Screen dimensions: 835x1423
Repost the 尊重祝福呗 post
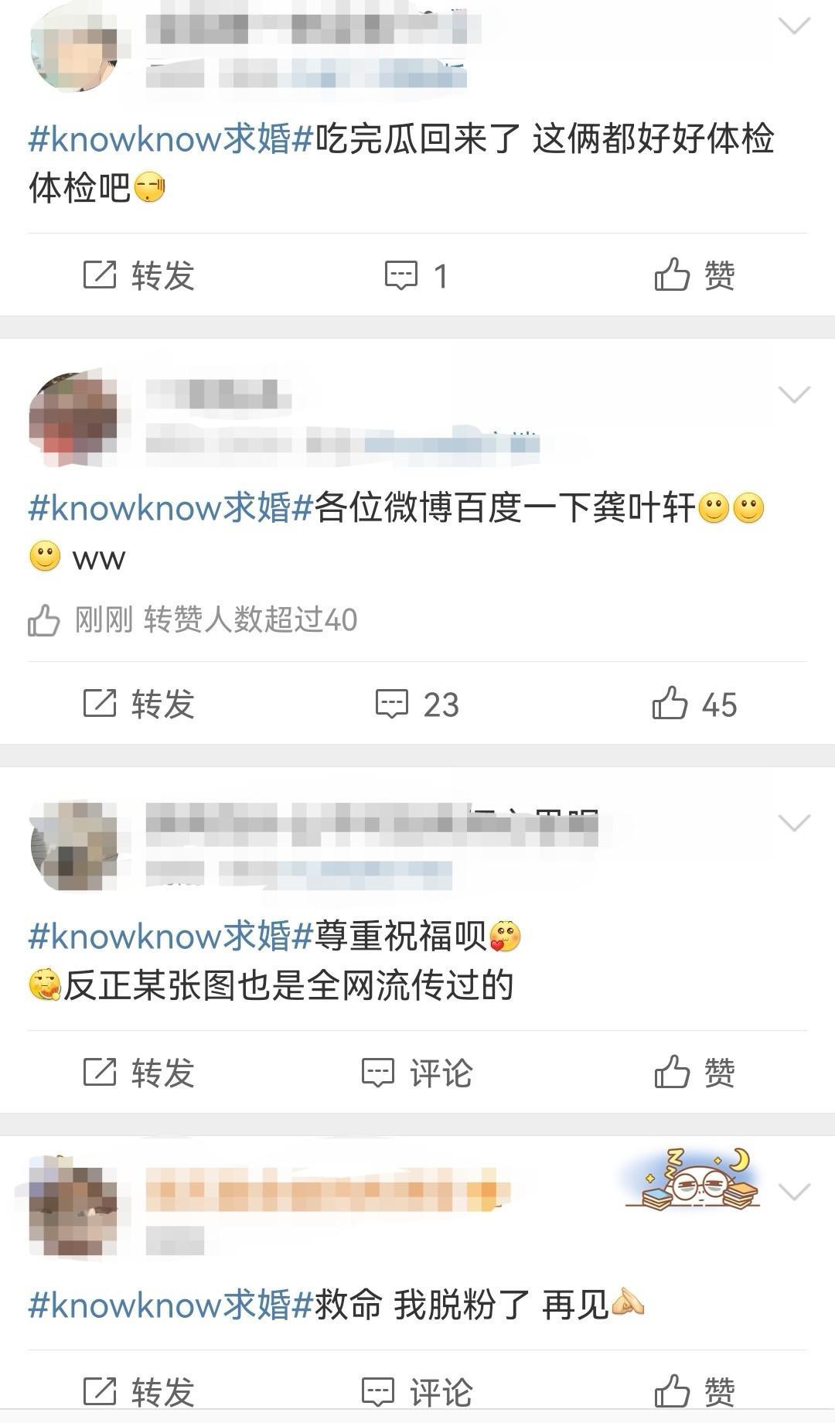pyautogui.click(x=138, y=1073)
